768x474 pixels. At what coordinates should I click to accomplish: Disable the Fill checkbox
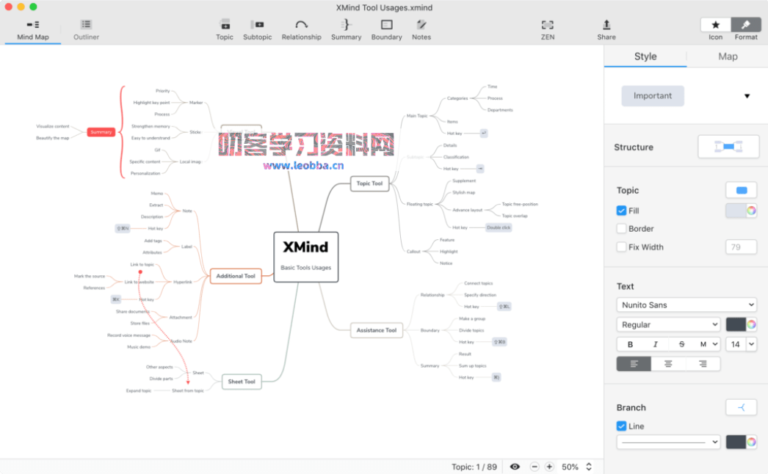[x=620, y=211]
